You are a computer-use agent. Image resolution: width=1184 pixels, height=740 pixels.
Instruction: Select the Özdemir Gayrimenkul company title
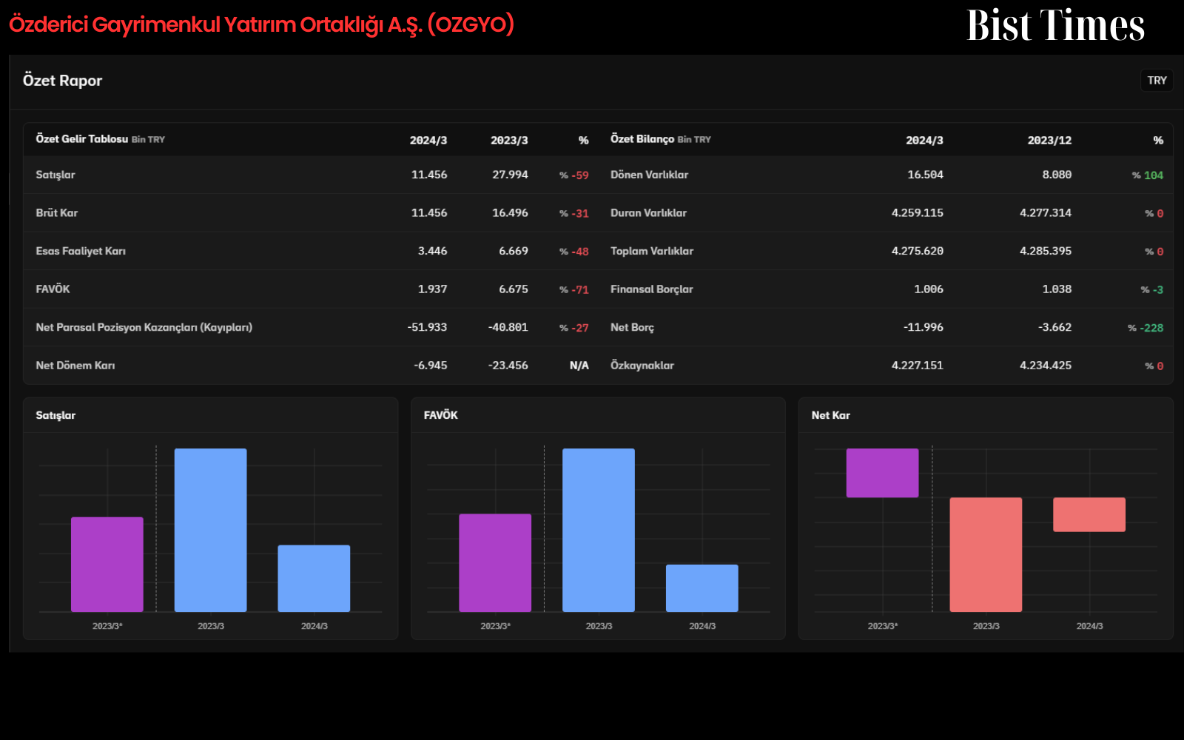pyautogui.click(x=261, y=24)
